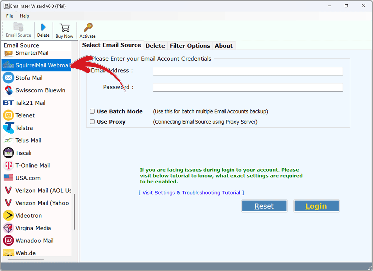The height and width of the screenshot is (271, 373).
Task: Select the 'Talk21 Mail' list entry text
Action: (30, 103)
